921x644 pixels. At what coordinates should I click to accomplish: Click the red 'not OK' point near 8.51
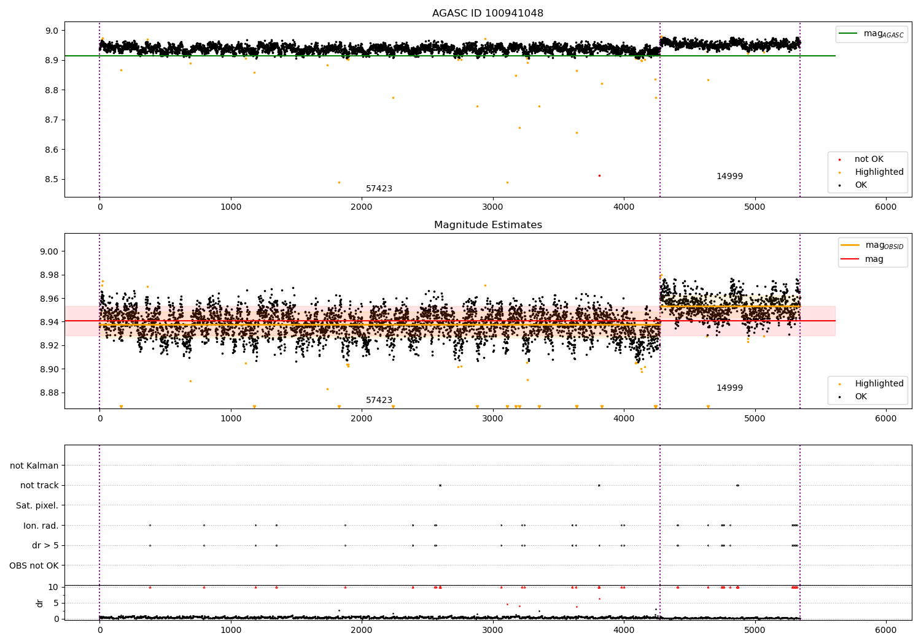(599, 176)
